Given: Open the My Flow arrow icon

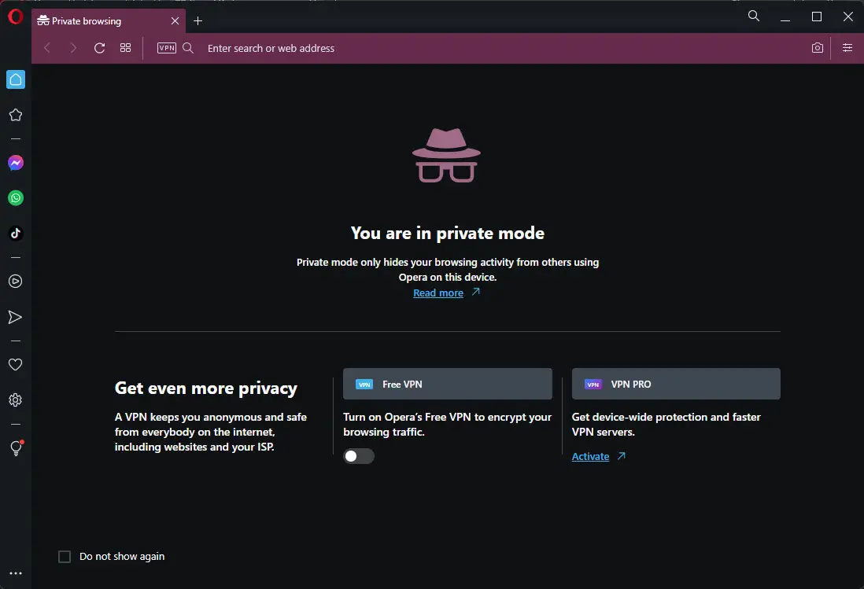Looking at the screenshot, I should click(16, 317).
